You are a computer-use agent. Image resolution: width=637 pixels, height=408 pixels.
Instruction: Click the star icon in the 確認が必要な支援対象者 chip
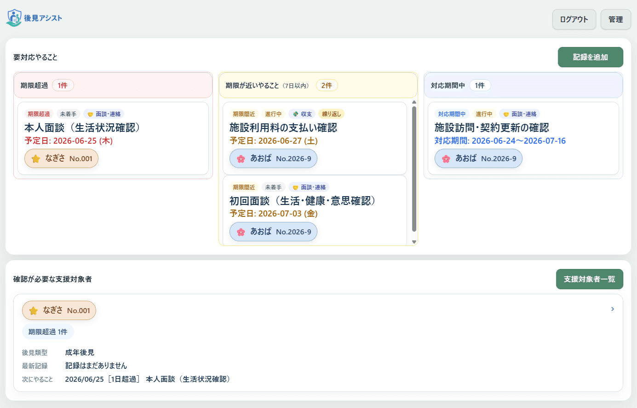34,311
